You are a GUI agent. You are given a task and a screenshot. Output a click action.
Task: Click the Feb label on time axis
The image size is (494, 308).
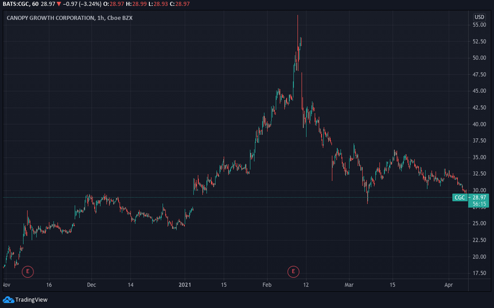267,285
